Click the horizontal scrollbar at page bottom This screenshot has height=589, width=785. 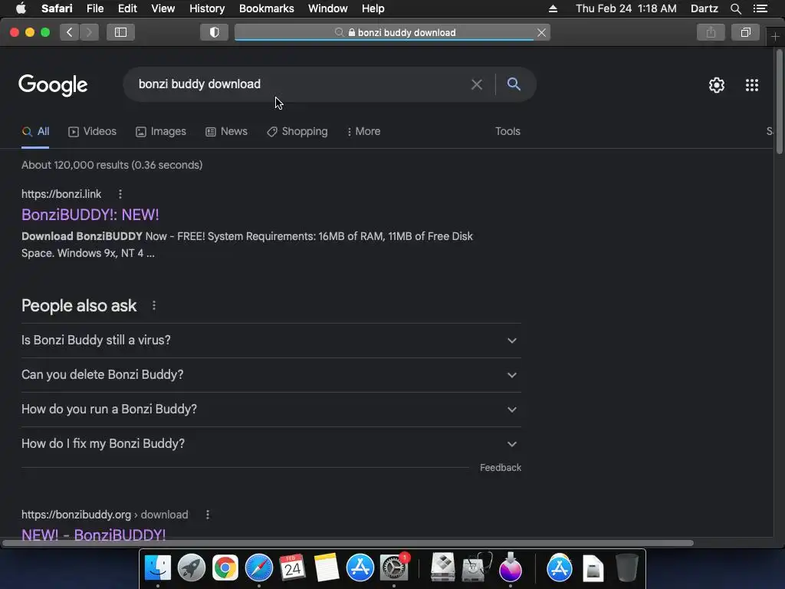tap(348, 543)
